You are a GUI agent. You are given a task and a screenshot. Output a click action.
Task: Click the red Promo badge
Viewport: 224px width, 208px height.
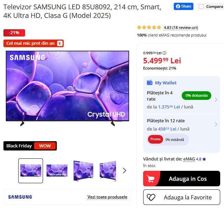point(156,139)
